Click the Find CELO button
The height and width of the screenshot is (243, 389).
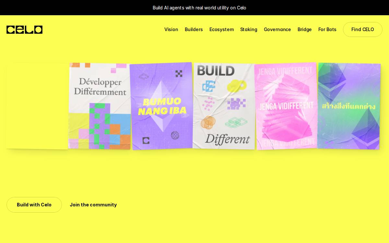point(363,29)
